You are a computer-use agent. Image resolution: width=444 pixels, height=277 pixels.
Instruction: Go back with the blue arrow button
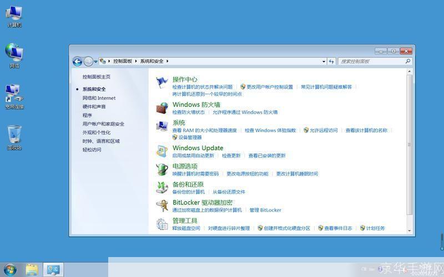77,61
